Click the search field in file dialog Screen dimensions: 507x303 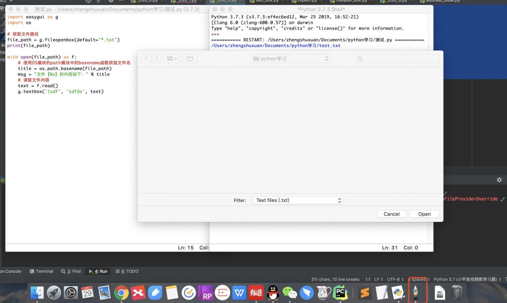(397, 58)
